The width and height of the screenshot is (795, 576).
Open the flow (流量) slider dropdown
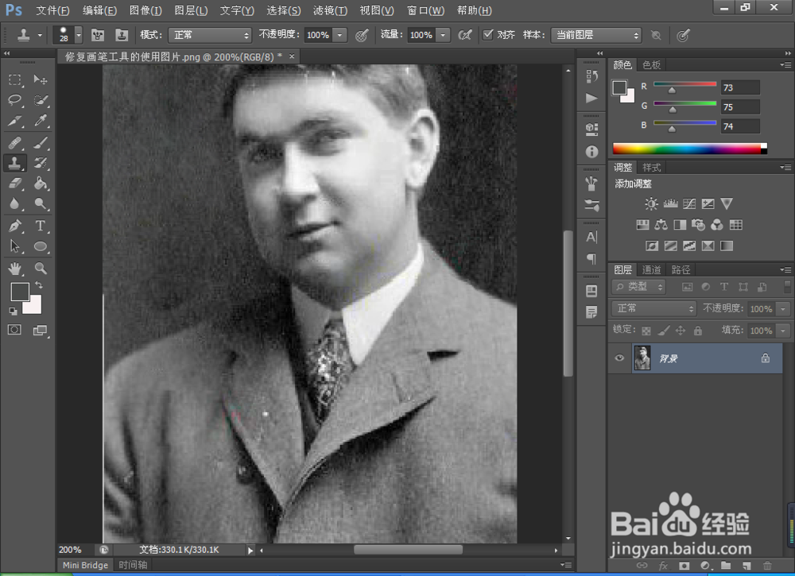(443, 35)
